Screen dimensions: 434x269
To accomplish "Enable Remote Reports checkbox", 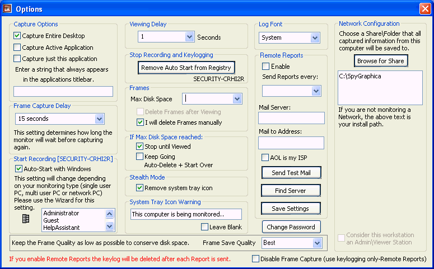I will pyautogui.click(x=265, y=67).
